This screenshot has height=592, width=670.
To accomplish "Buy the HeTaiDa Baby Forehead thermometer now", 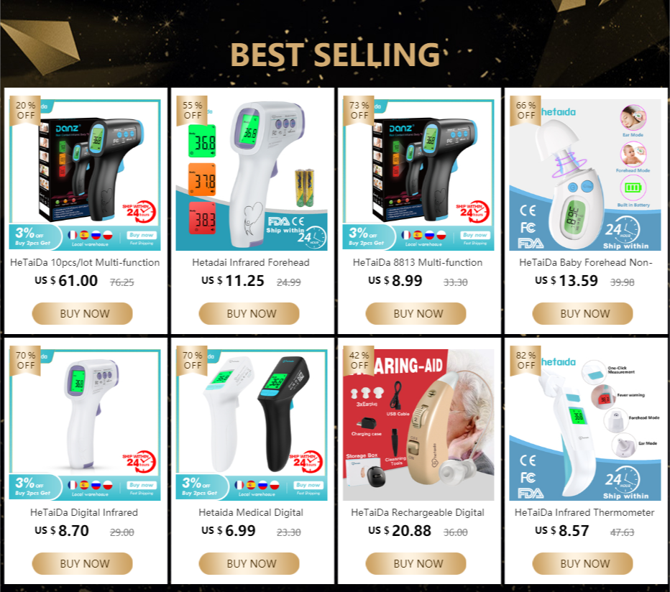I will (x=583, y=313).
